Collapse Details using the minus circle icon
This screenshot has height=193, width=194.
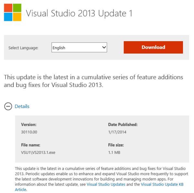click(8, 106)
